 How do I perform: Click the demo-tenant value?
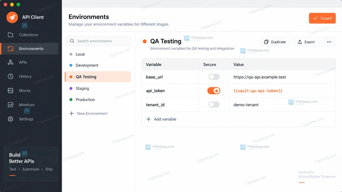(246, 105)
